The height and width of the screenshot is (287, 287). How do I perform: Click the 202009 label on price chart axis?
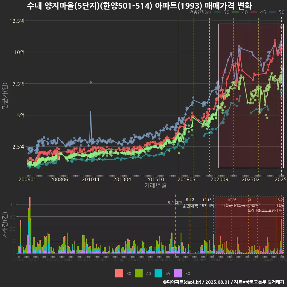tap(219, 179)
